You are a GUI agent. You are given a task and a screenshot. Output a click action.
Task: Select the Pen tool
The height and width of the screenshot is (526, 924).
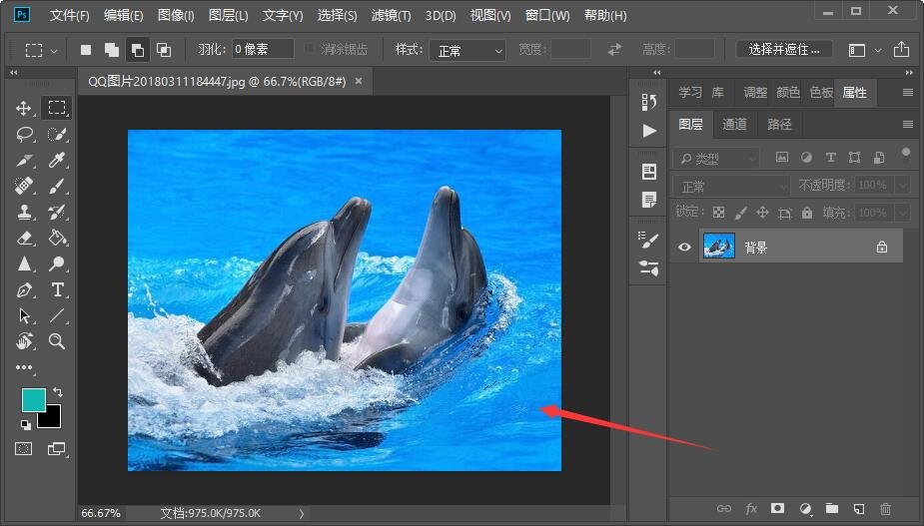click(x=24, y=289)
